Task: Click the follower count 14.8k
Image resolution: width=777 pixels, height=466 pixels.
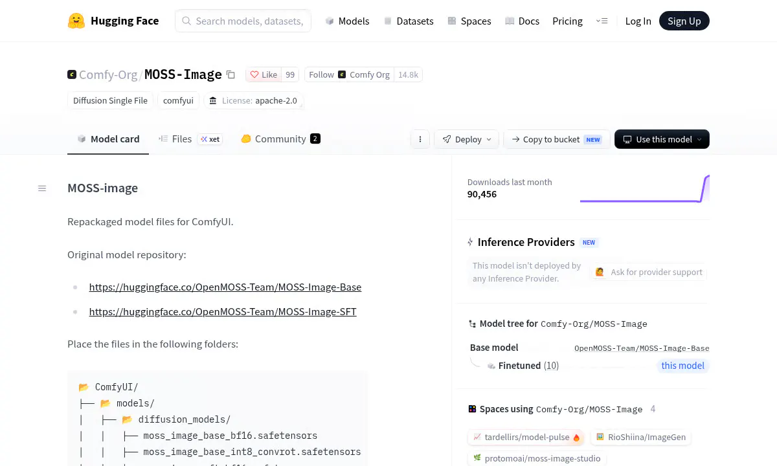Action: (x=409, y=74)
